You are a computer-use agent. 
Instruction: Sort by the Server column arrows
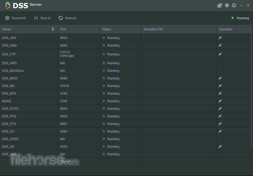[53, 29]
